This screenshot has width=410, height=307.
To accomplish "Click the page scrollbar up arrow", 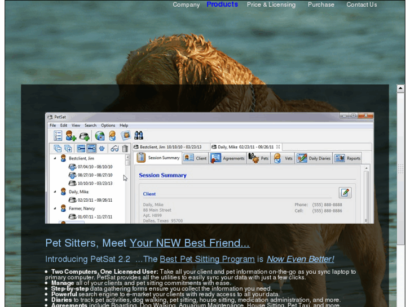I will 400,88.
